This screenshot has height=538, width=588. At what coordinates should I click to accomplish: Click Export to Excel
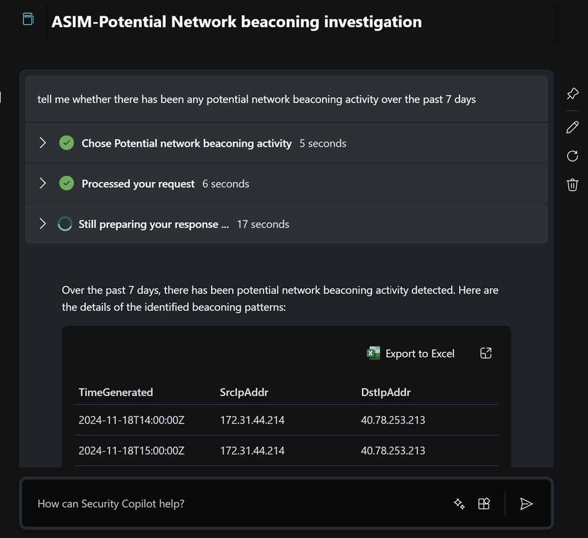click(420, 354)
